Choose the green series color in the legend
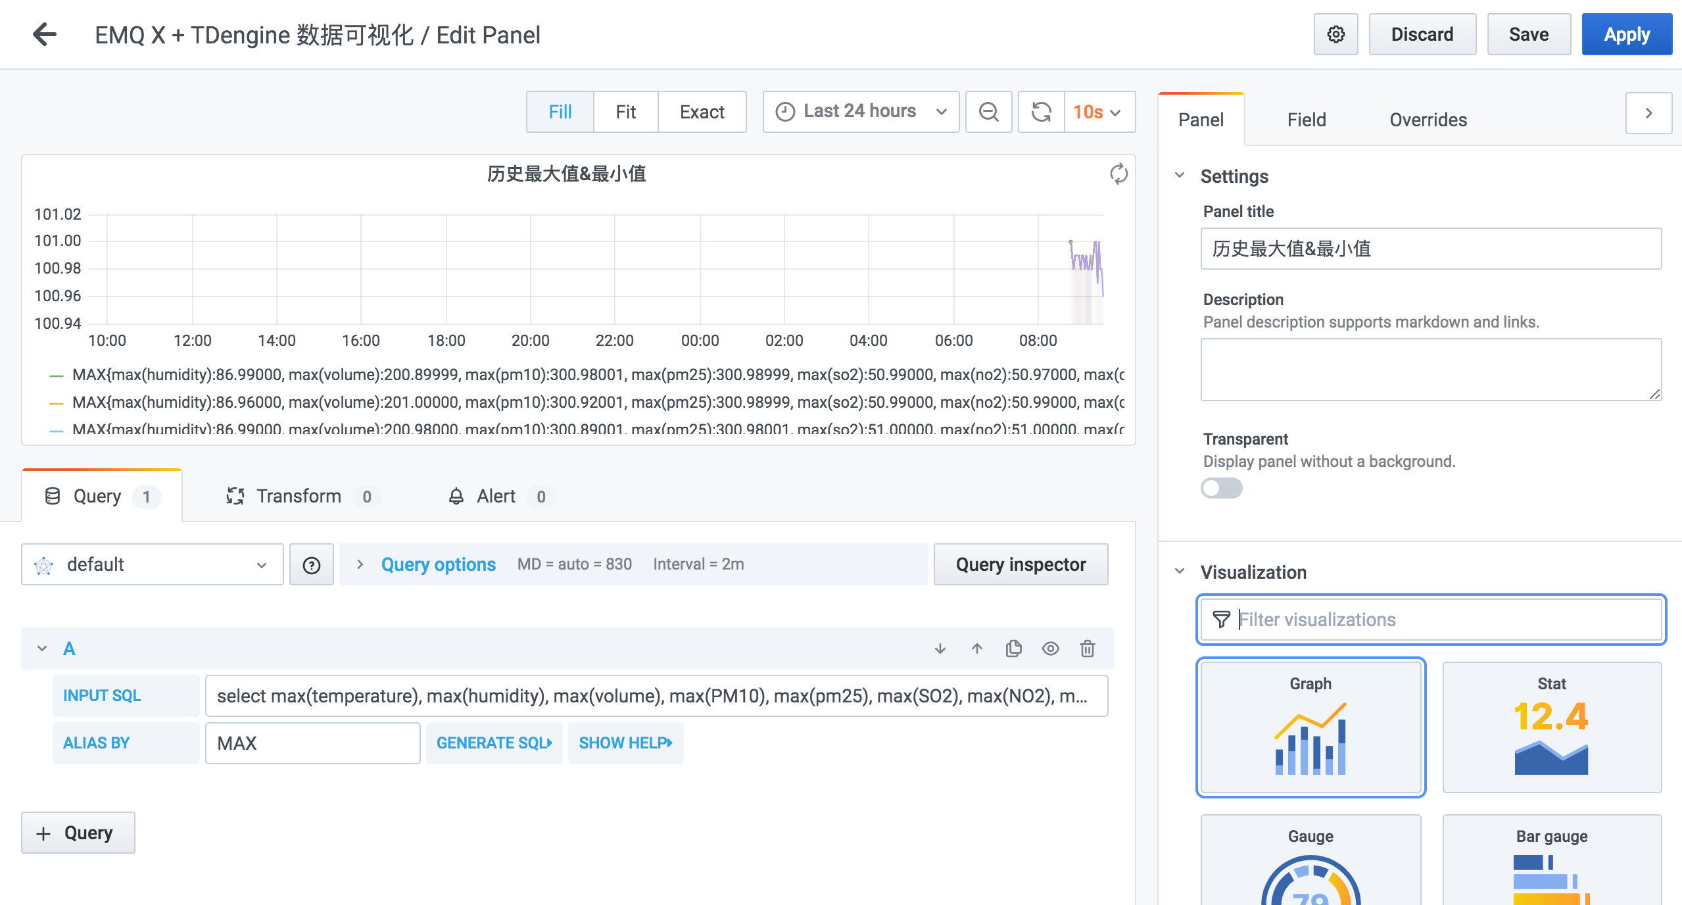1682x905 pixels. (x=57, y=376)
